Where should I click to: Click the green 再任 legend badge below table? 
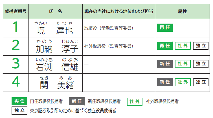19,101
